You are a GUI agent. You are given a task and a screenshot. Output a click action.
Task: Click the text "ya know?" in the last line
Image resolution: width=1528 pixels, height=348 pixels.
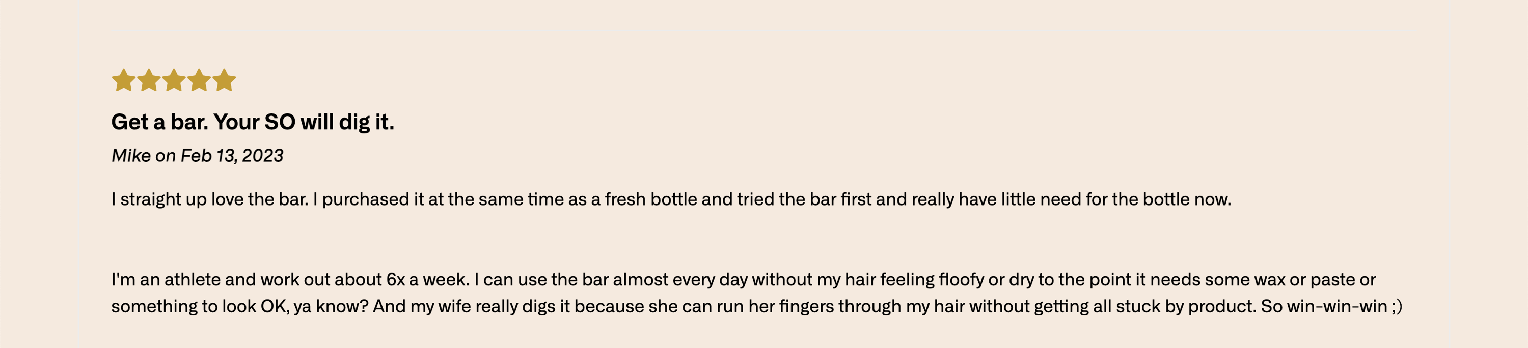tap(331, 306)
